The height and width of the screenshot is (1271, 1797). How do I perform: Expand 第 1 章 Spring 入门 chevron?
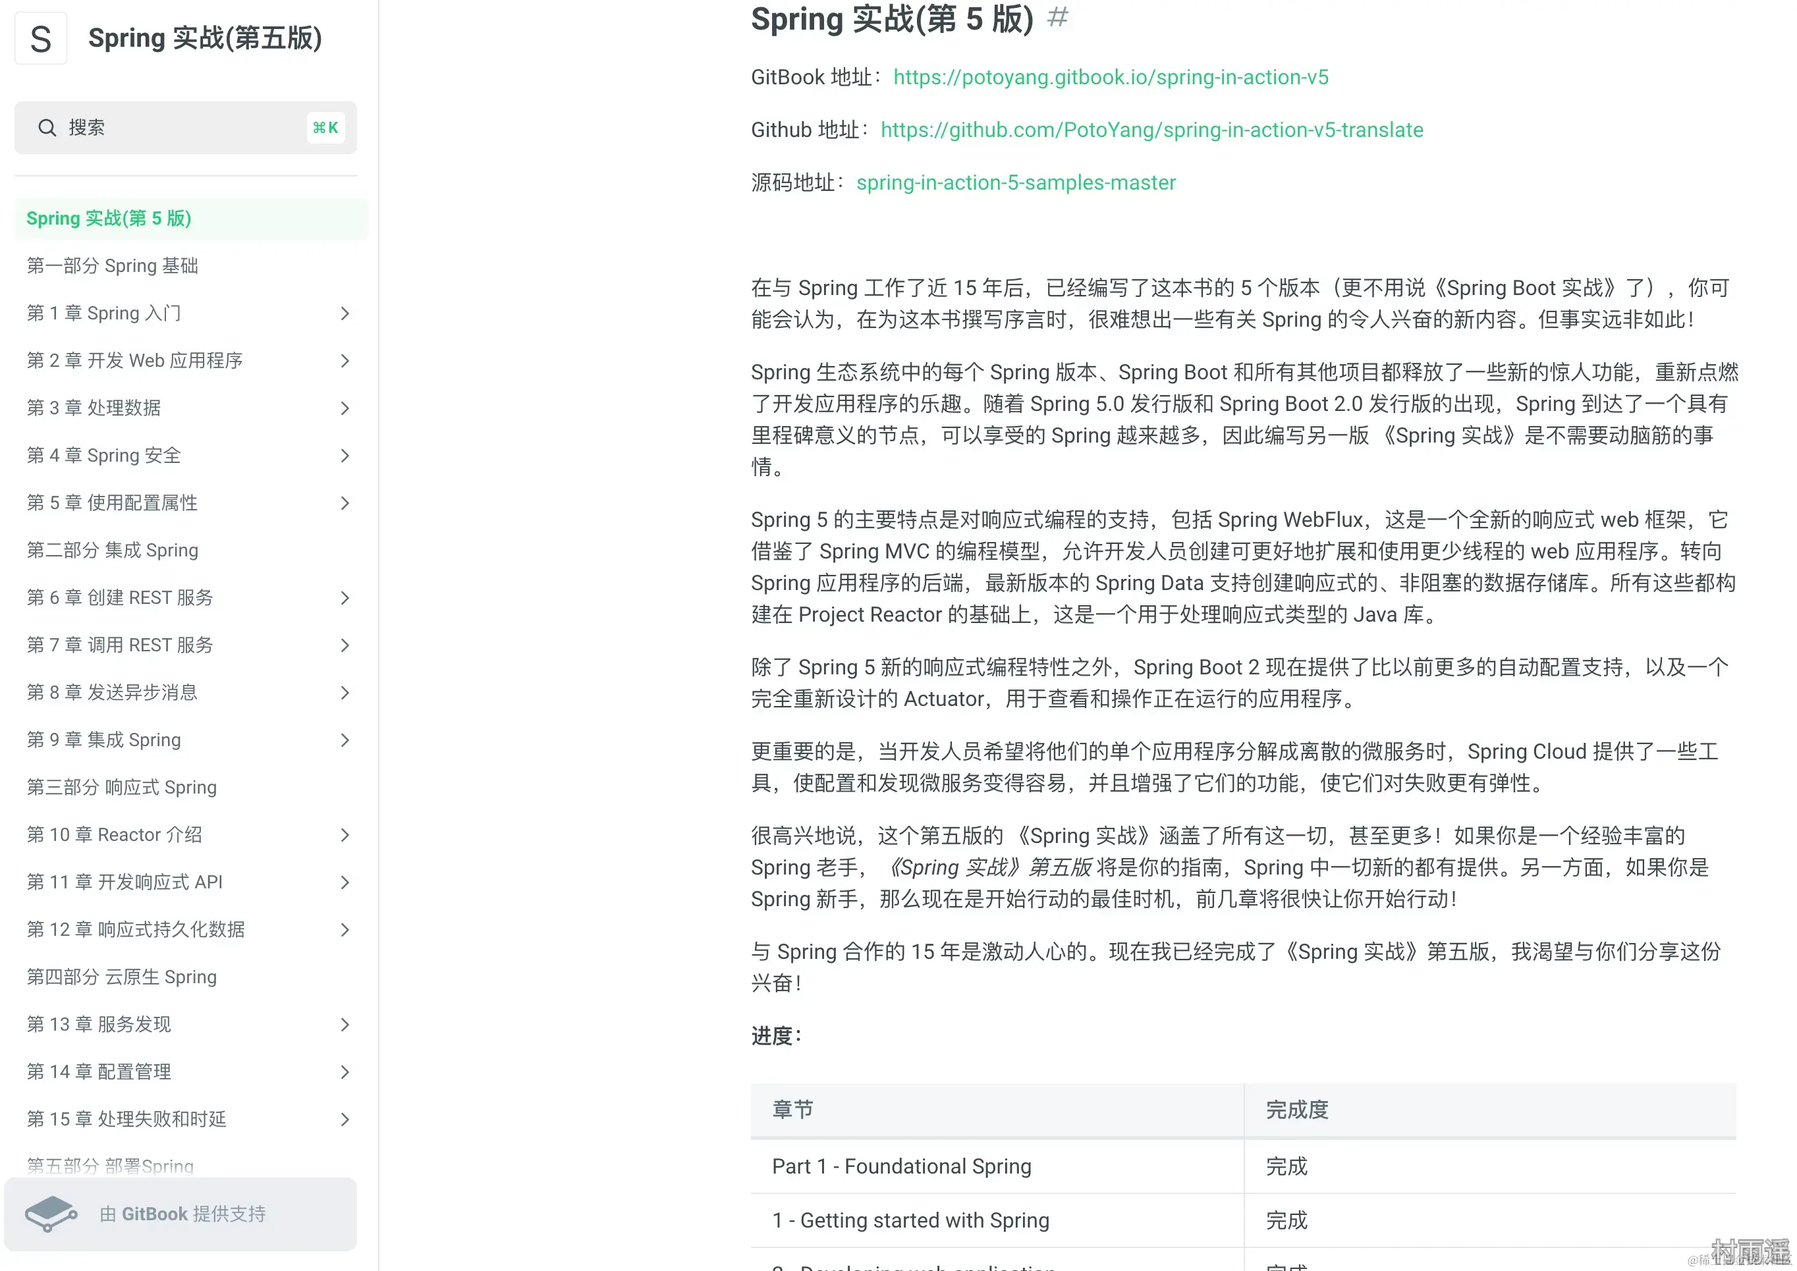tap(345, 314)
